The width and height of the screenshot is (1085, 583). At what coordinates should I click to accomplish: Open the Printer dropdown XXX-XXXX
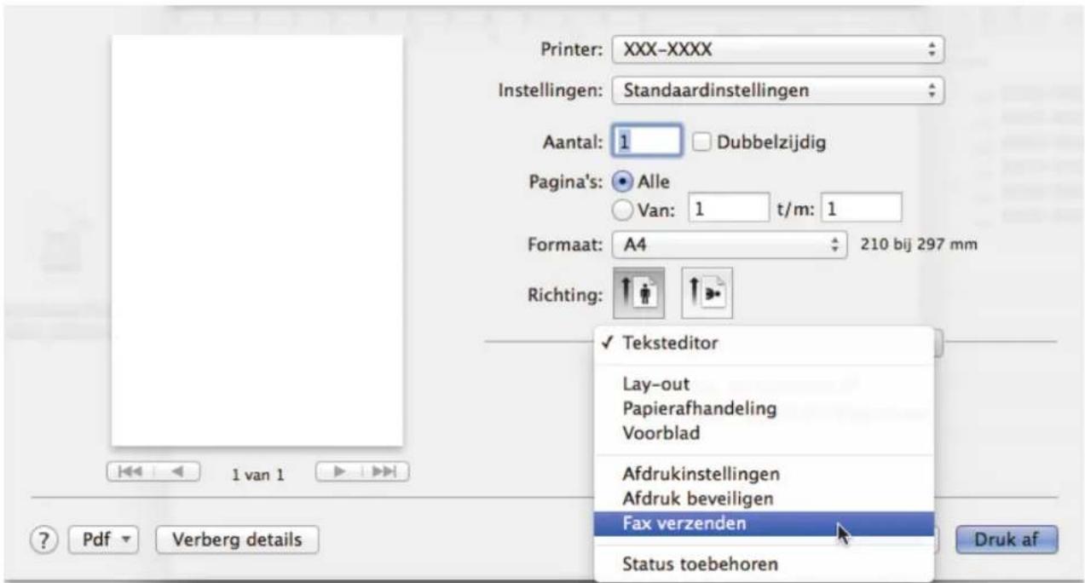[x=779, y=49]
